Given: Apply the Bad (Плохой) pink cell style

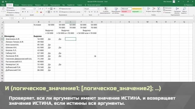Looking at the screenshot, I should point(126,12).
